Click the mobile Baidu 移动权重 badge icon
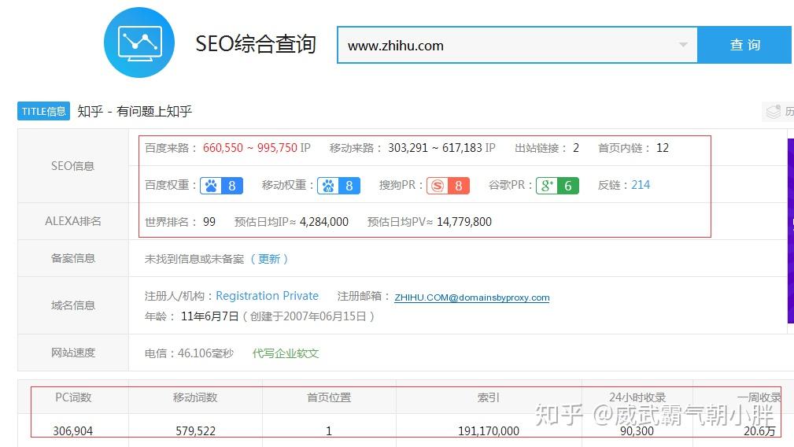Image resolution: width=794 pixels, height=447 pixels. coord(338,186)
